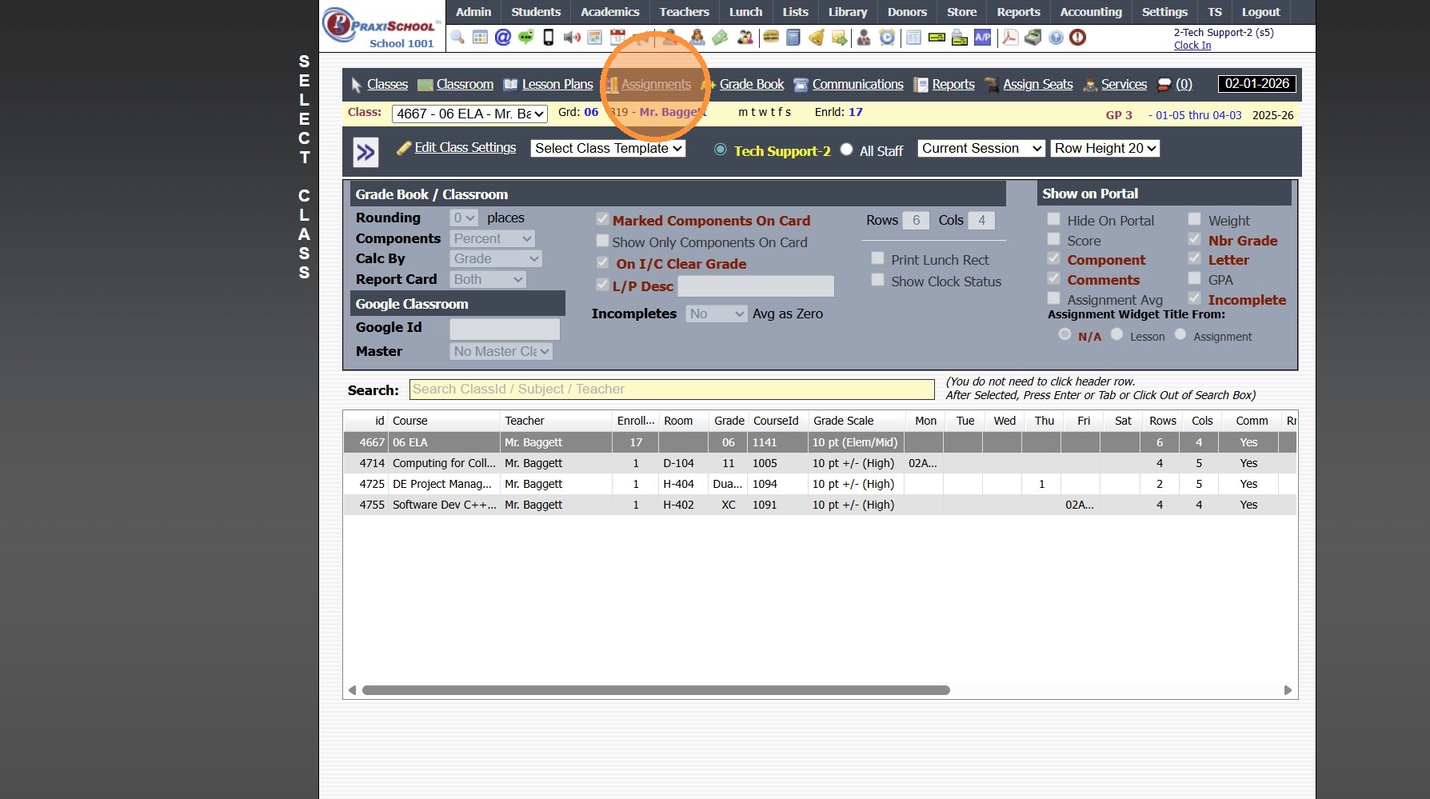1430x799 pixels.
Task: Click the blue help question mark icon
Action: [1056, 38]
